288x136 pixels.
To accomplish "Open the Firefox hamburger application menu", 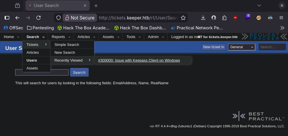I will point(281,18).
